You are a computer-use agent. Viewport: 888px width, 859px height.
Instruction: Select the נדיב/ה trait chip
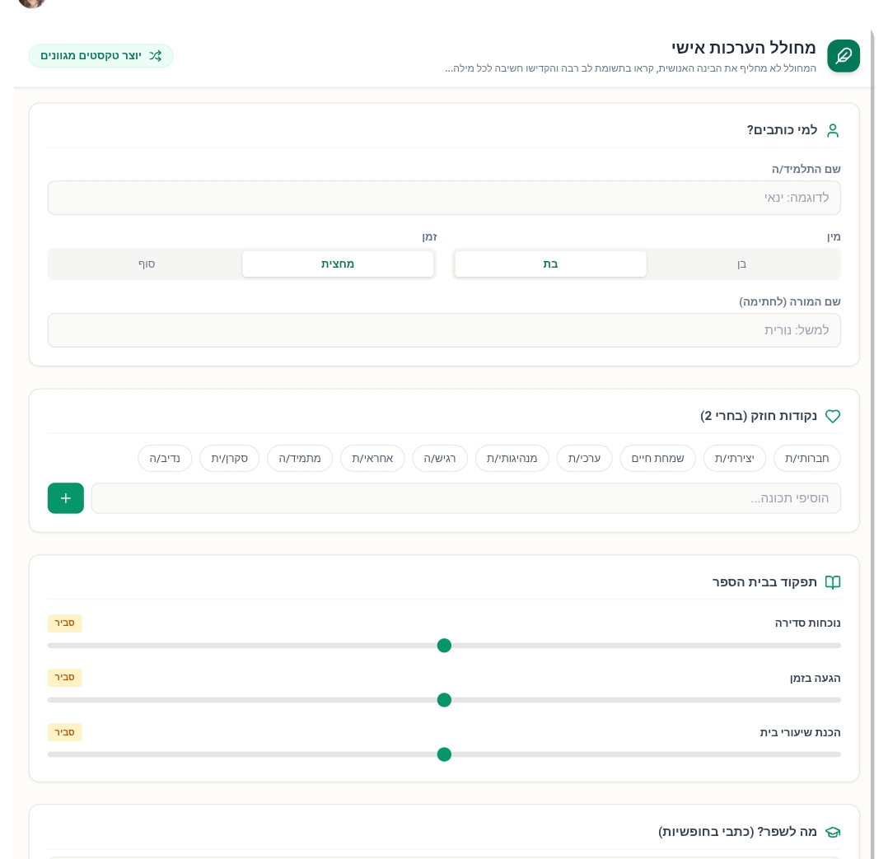click(165, 459)
